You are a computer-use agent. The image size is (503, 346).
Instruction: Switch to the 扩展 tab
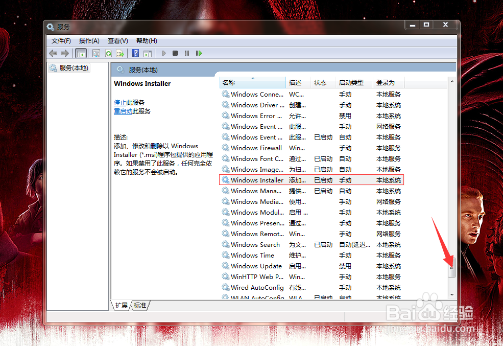coord(121,306)
